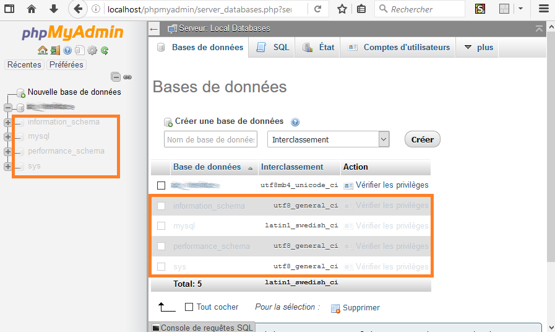Bookmark this page with the star
555x332 pixels.
coord(342,9)
